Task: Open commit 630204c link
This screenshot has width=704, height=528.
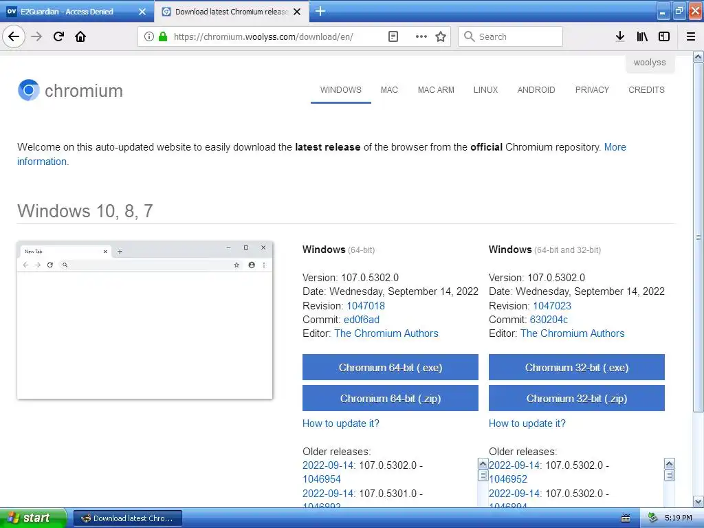Action: pyautogui.click(x=549, y=320)
